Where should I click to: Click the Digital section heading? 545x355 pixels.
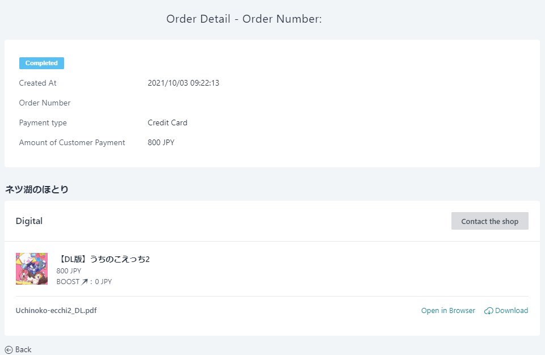point(29,221)
